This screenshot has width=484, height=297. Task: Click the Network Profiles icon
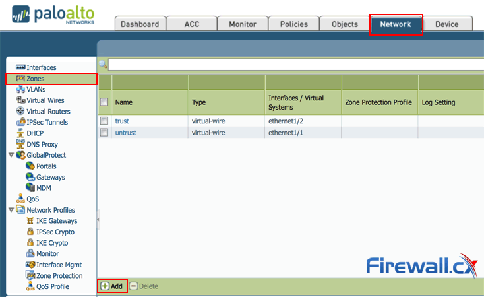click(x=20, y=209)
